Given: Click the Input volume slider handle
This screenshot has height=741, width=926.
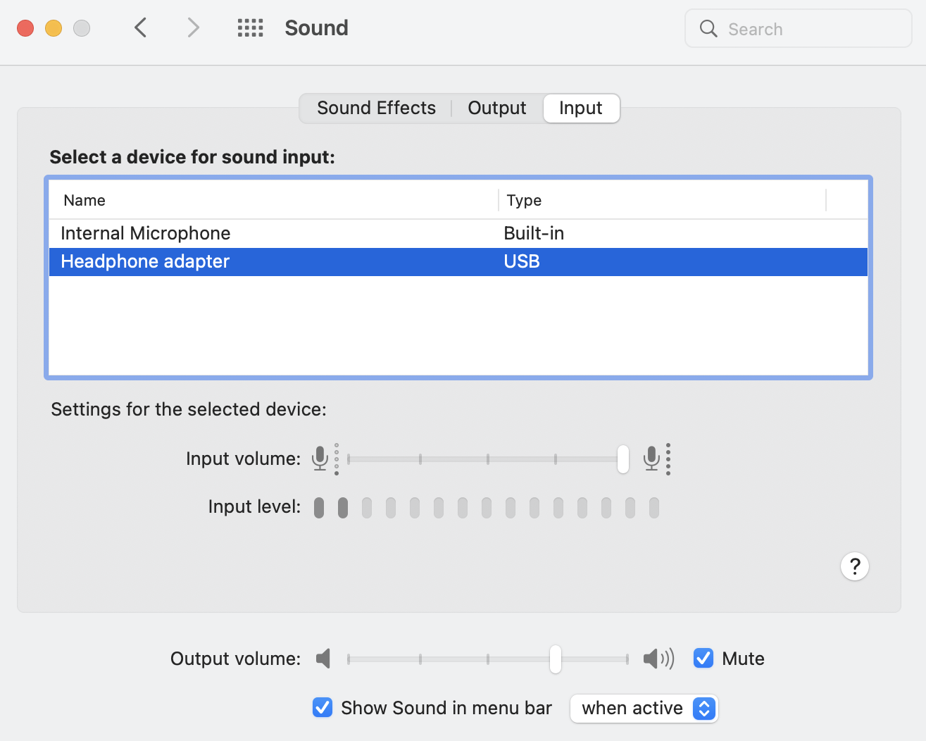Looking at the screenshot, I should (x=623, y=459).
